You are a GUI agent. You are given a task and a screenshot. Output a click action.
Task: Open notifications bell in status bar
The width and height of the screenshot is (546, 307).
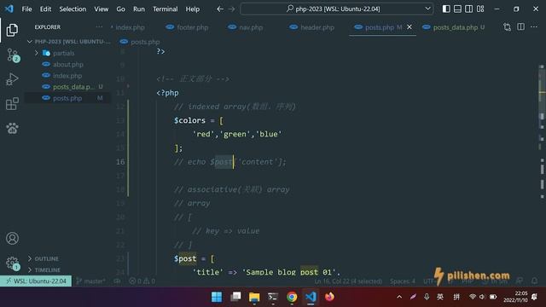coord(535,281)
